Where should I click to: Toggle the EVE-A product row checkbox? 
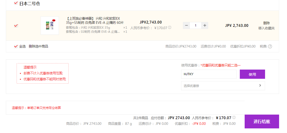pos(16,26)
